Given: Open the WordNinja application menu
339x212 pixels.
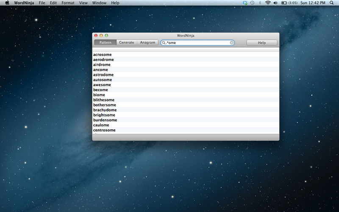Looking at the screenshot, I should tap(24, 3).
